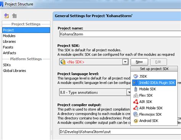Click the forward navigation icon in toolbar
Screen dimensions: 181x140
(x=15, y=16)
